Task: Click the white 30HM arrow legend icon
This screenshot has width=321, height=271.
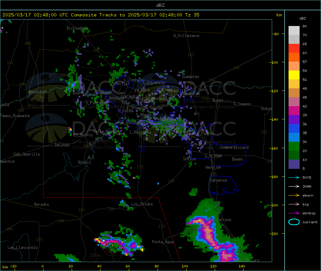Action: click(294, 186)
